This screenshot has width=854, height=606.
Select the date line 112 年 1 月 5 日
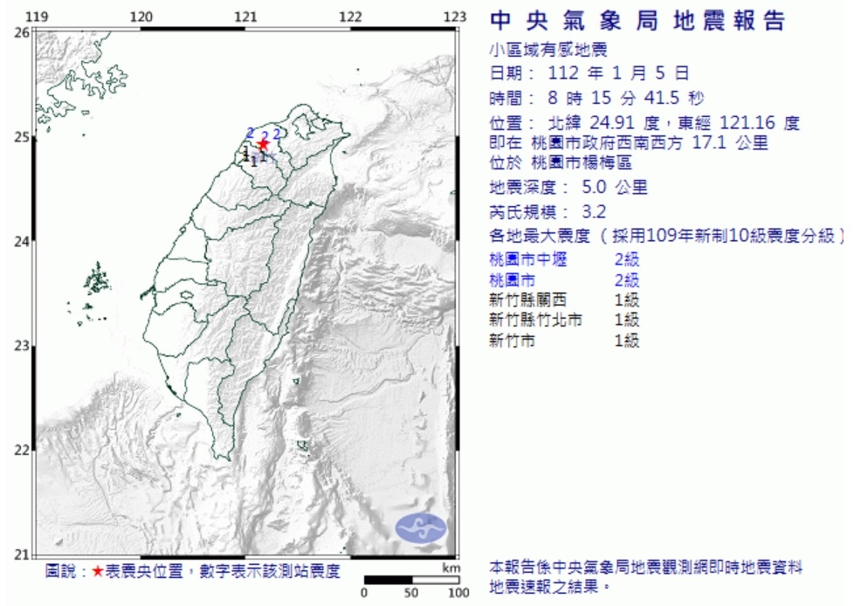[x=589, y=73]
